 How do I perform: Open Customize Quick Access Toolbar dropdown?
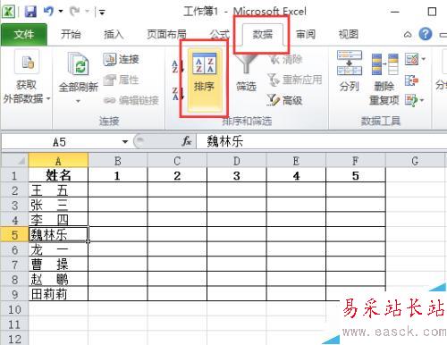[x=102, y=13]
